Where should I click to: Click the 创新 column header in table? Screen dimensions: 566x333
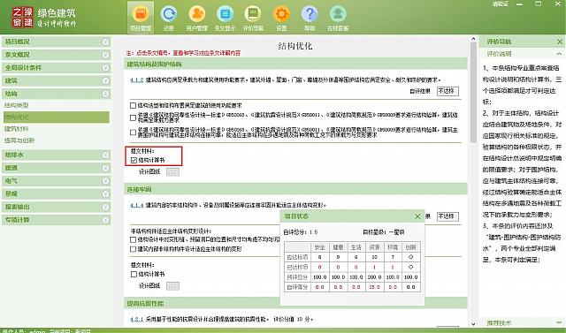point(410,247)
